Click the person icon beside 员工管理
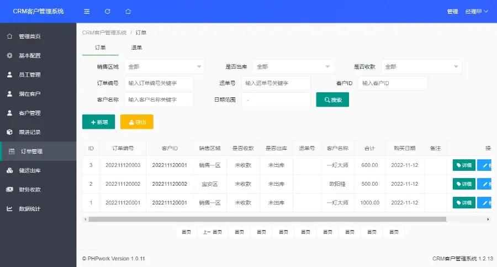The image size is (497, 267). click(x=9, y=75)
